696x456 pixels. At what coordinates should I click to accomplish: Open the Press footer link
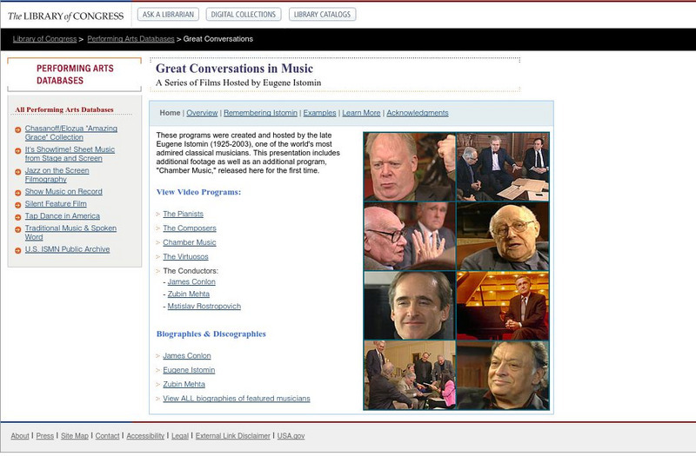45,436
